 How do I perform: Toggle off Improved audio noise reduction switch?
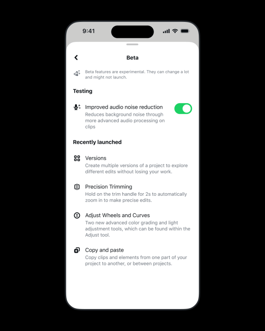[x=183, y=109]
